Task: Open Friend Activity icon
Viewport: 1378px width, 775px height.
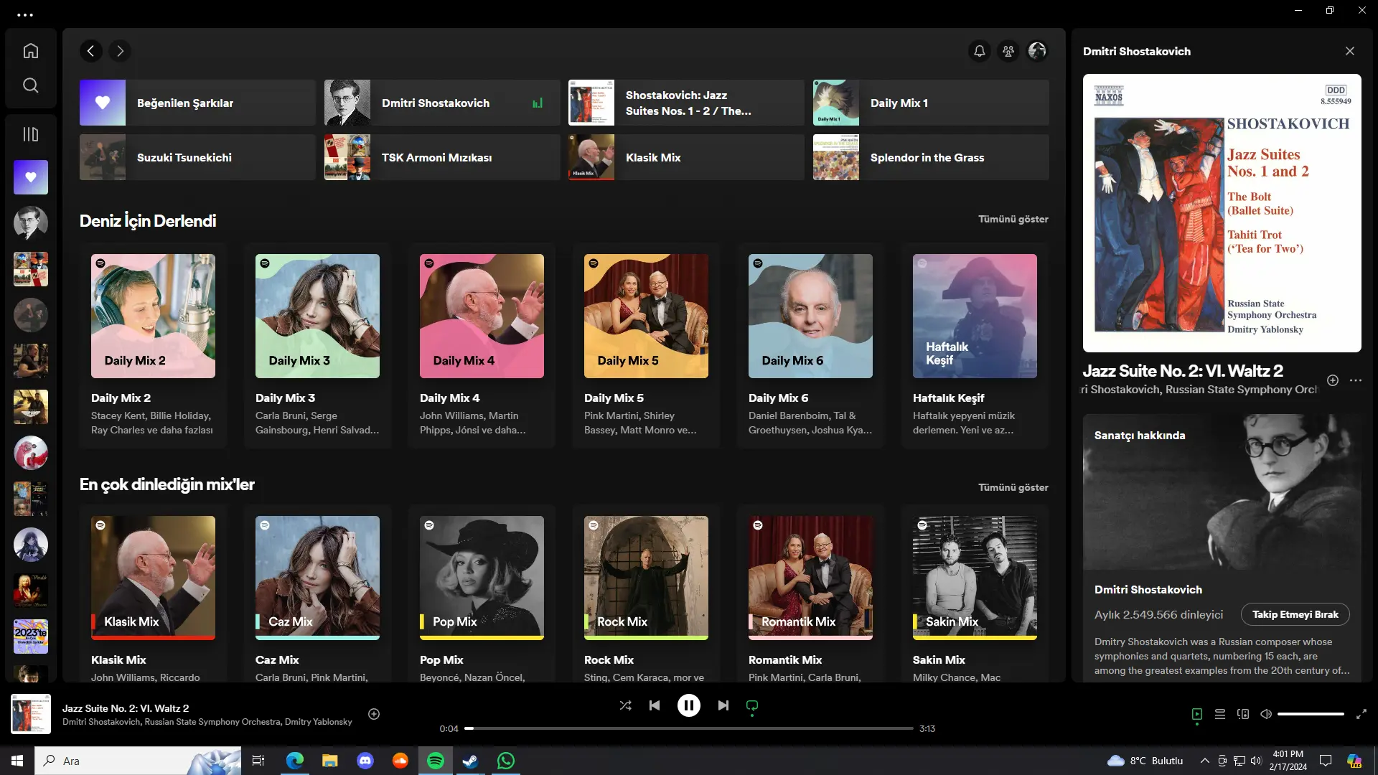Action: [1008, 51]
